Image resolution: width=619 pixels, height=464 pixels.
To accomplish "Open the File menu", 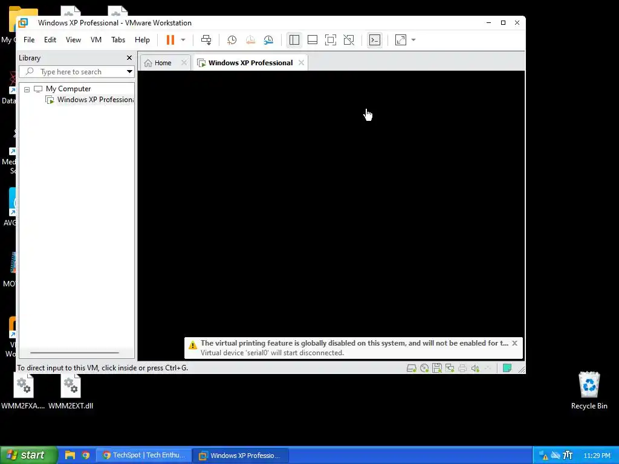I will coord(29,40).
